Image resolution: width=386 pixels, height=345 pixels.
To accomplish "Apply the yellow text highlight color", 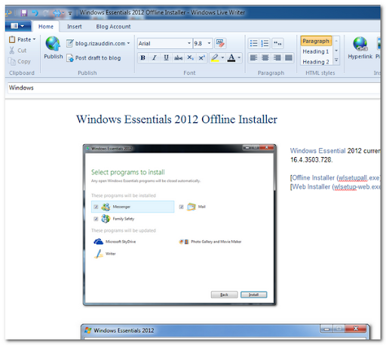I will 215,58.
